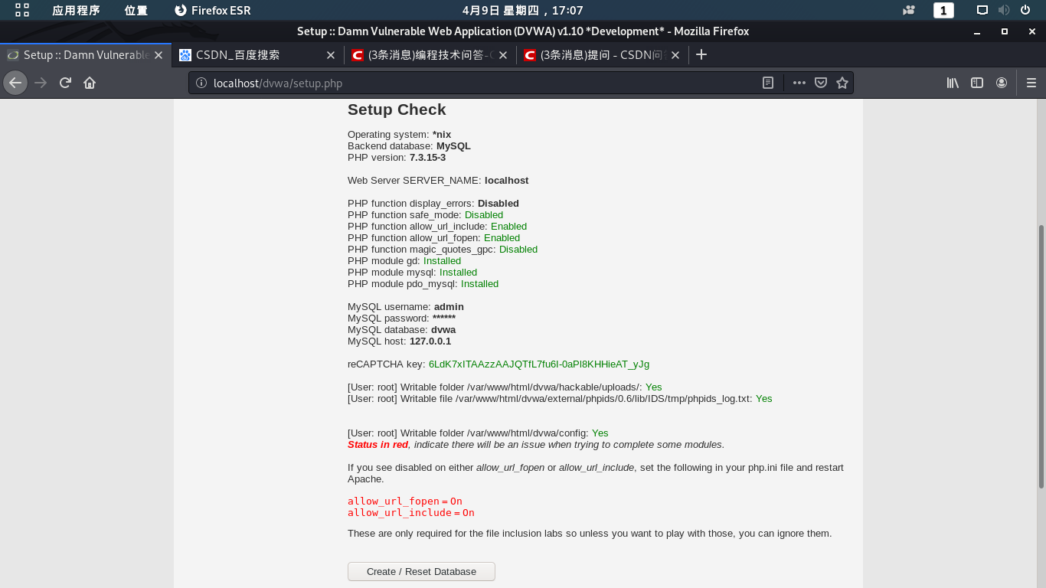Open the GNOME activities grid icon
Screen dimensions: 1046x588
click(22, 10)
